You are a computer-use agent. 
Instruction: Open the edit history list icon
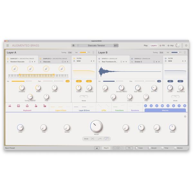coord(118,148)
